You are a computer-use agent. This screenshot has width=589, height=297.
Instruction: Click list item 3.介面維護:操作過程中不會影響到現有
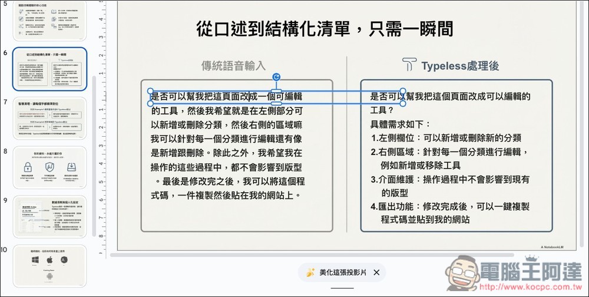pyautogui.click(x=450, y=179)
